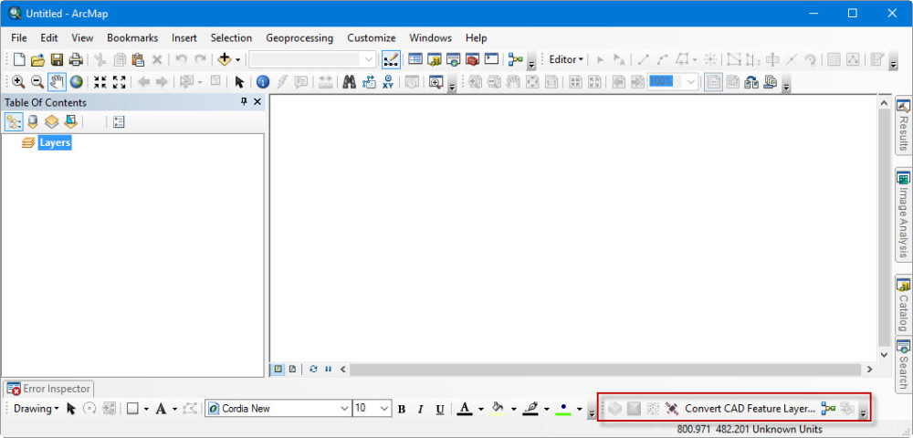Activate the Pan hand tool

click(x=57, y=82)
